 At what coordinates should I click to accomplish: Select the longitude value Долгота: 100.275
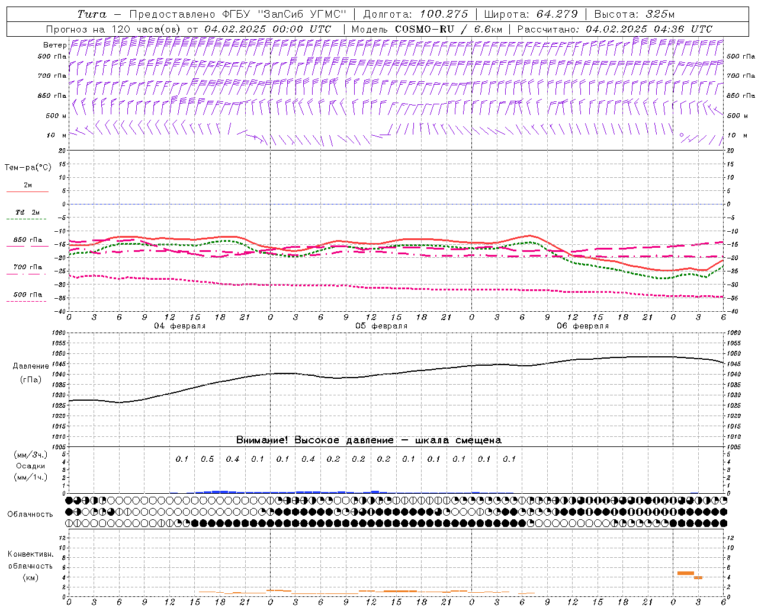click(x=415, y=14)
